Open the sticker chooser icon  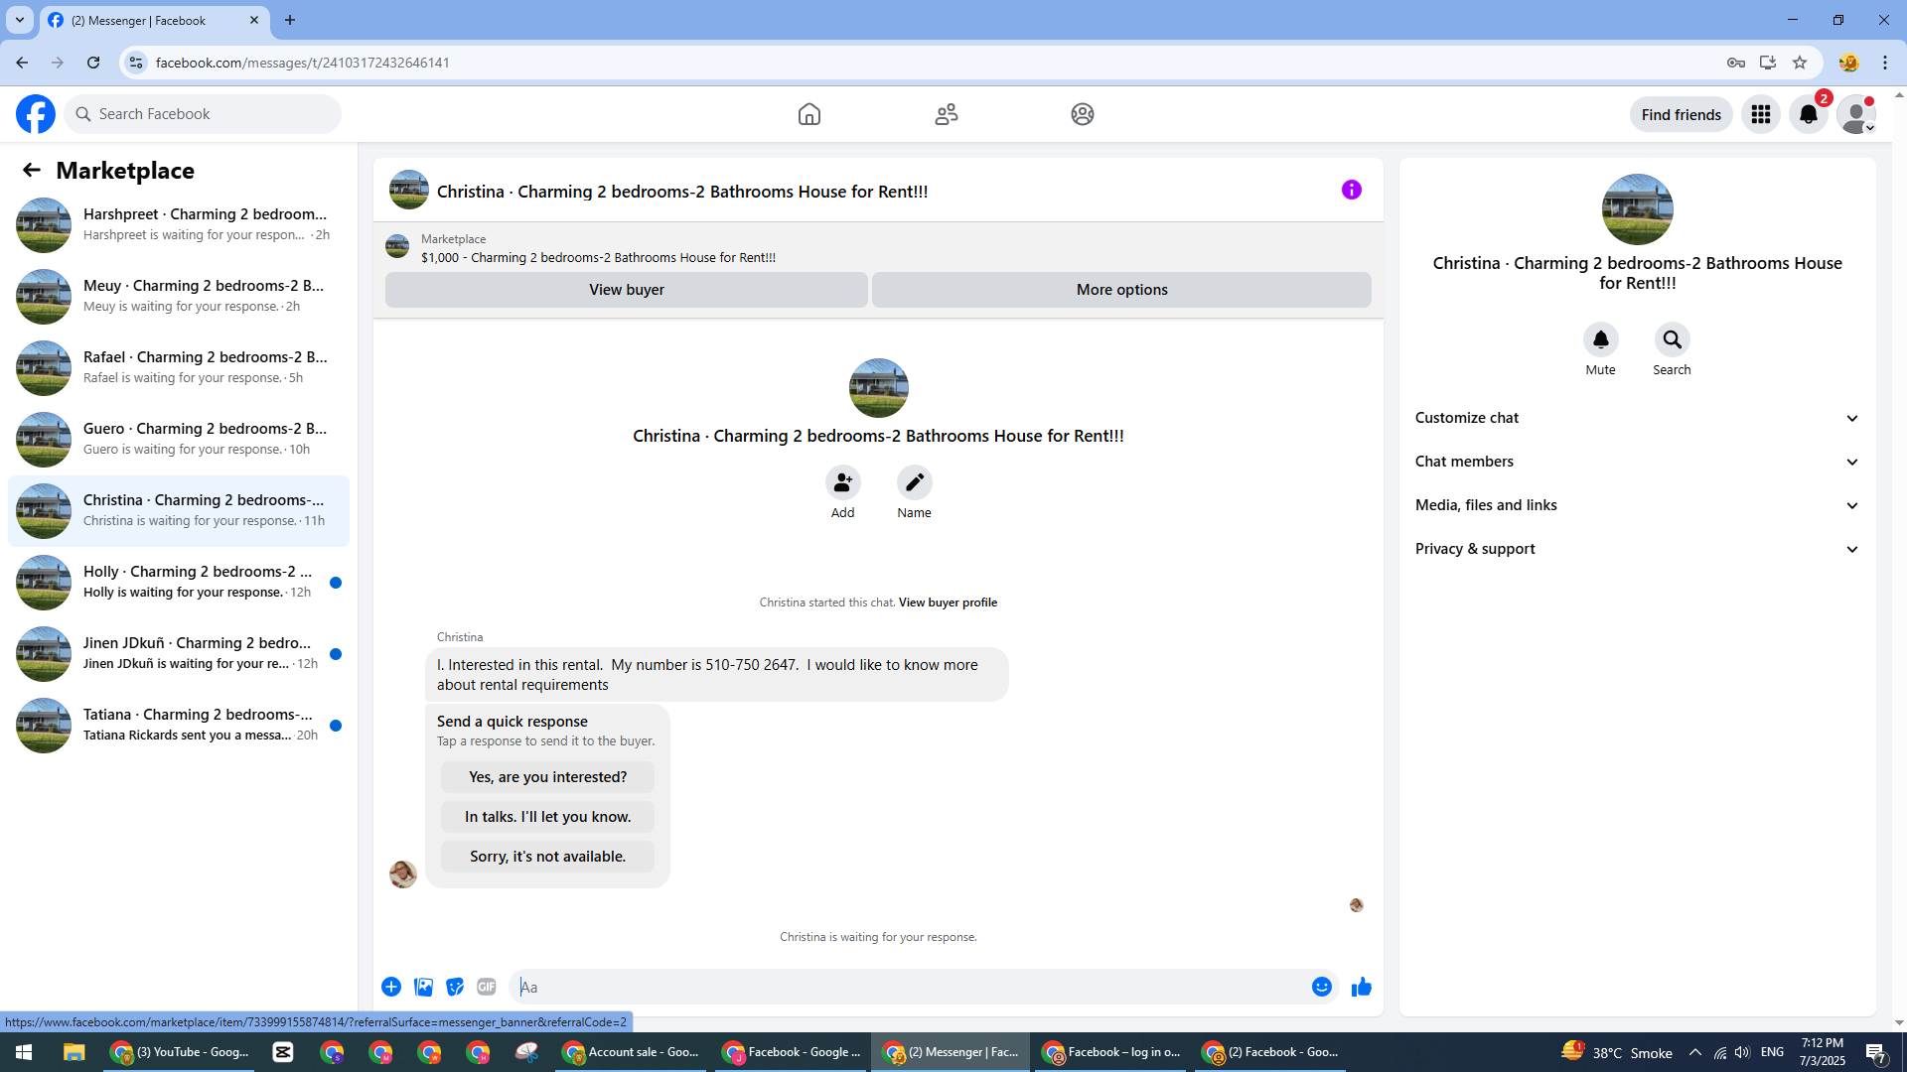coord(455,987)
